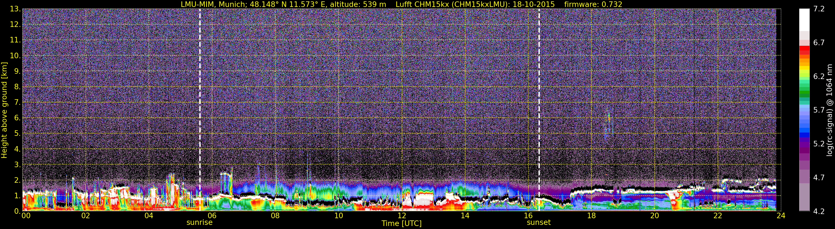Image resolution: width=835 pixels, height=229 pixels.
Task: Click the "sunrise" label below the time axis
Action: (199, 223)
